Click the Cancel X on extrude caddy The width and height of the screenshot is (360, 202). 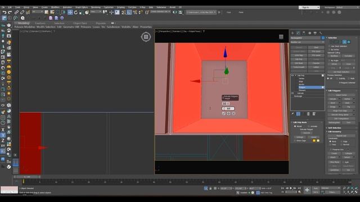(233, 113)
